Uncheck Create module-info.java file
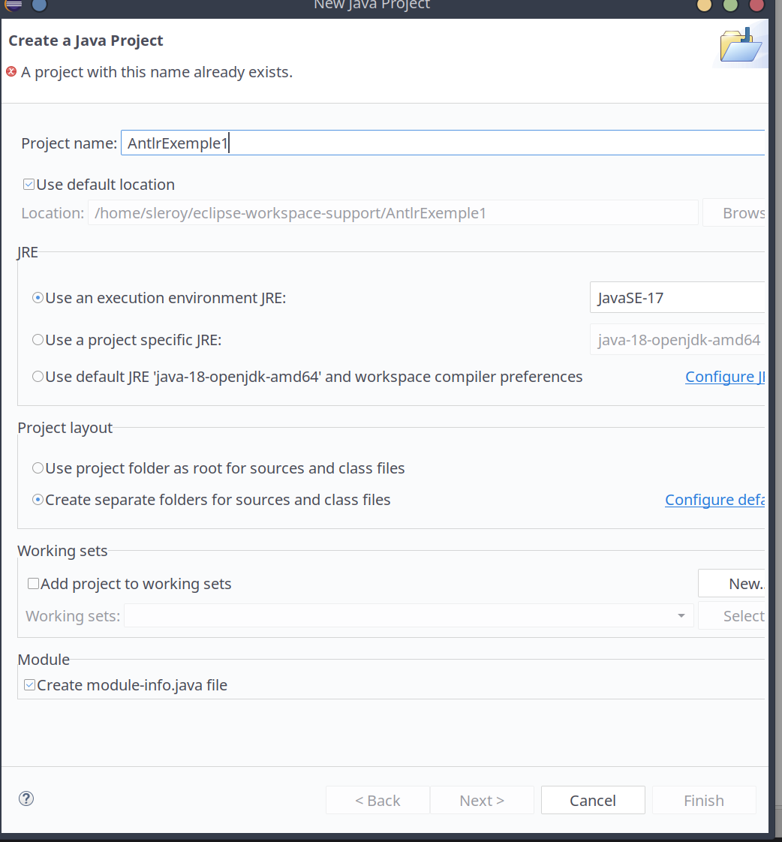 coord(29,684)
